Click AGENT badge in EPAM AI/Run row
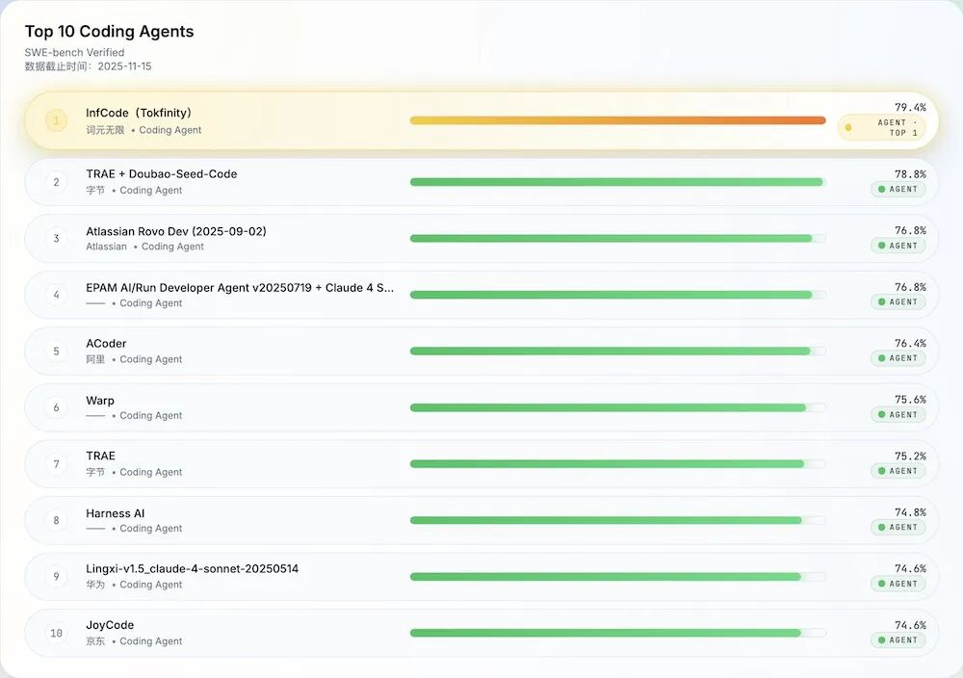Screen dimensions: 963x678 pyautogui.click(x=898, y=302)
